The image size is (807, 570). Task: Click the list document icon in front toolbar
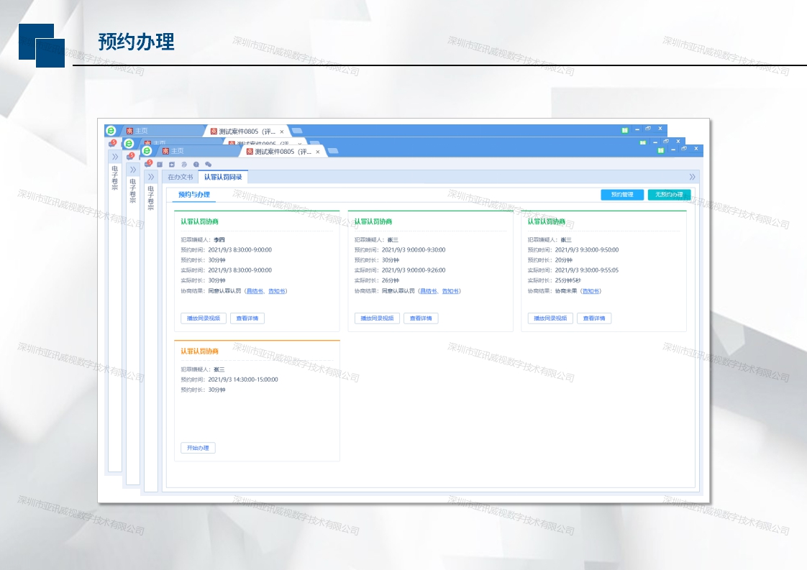pos(160,165)
